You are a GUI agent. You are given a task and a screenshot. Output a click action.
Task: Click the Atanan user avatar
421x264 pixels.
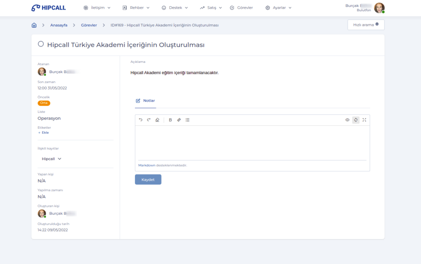pos(42,72)
